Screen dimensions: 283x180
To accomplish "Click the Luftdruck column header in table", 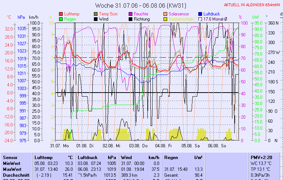I will pyautogui.click(x=87, y=157).
